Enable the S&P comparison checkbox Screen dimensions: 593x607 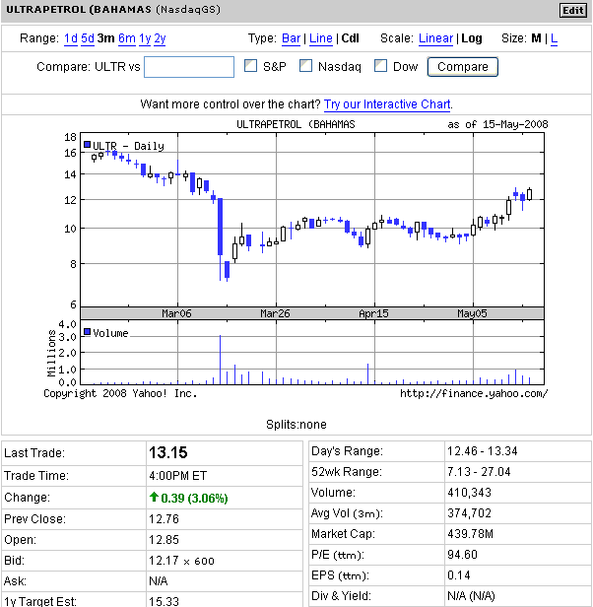(x=250, y=66)
